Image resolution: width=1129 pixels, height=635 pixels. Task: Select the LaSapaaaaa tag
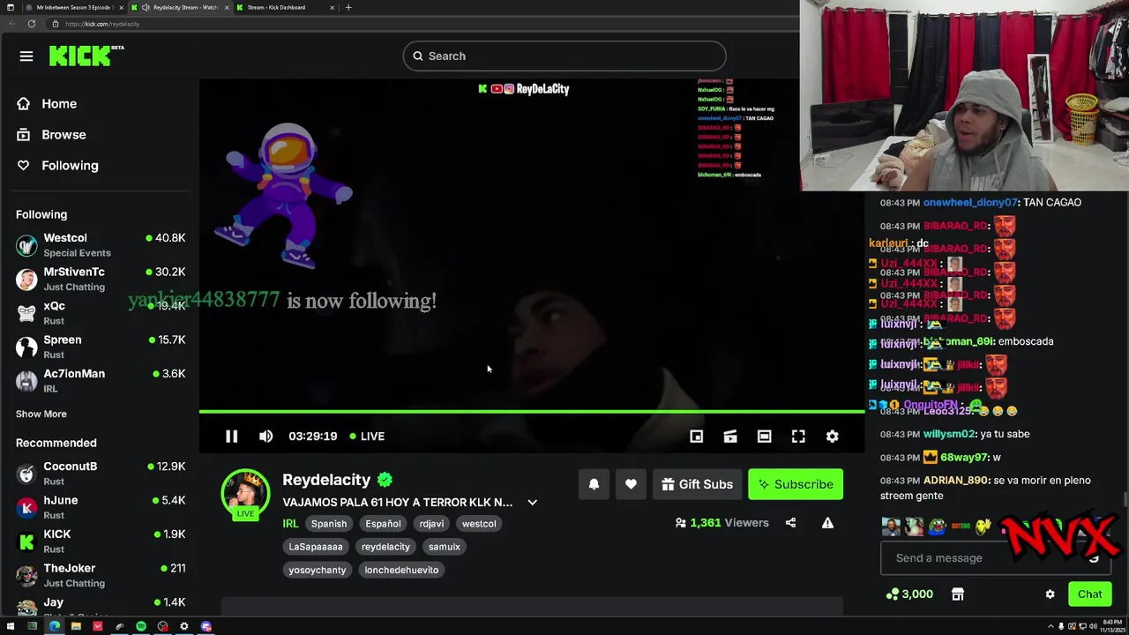(316, 547)
